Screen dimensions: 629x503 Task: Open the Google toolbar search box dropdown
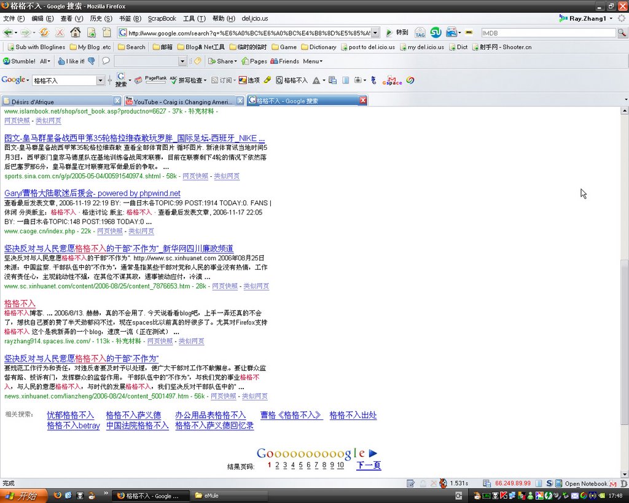pos(100,80)
